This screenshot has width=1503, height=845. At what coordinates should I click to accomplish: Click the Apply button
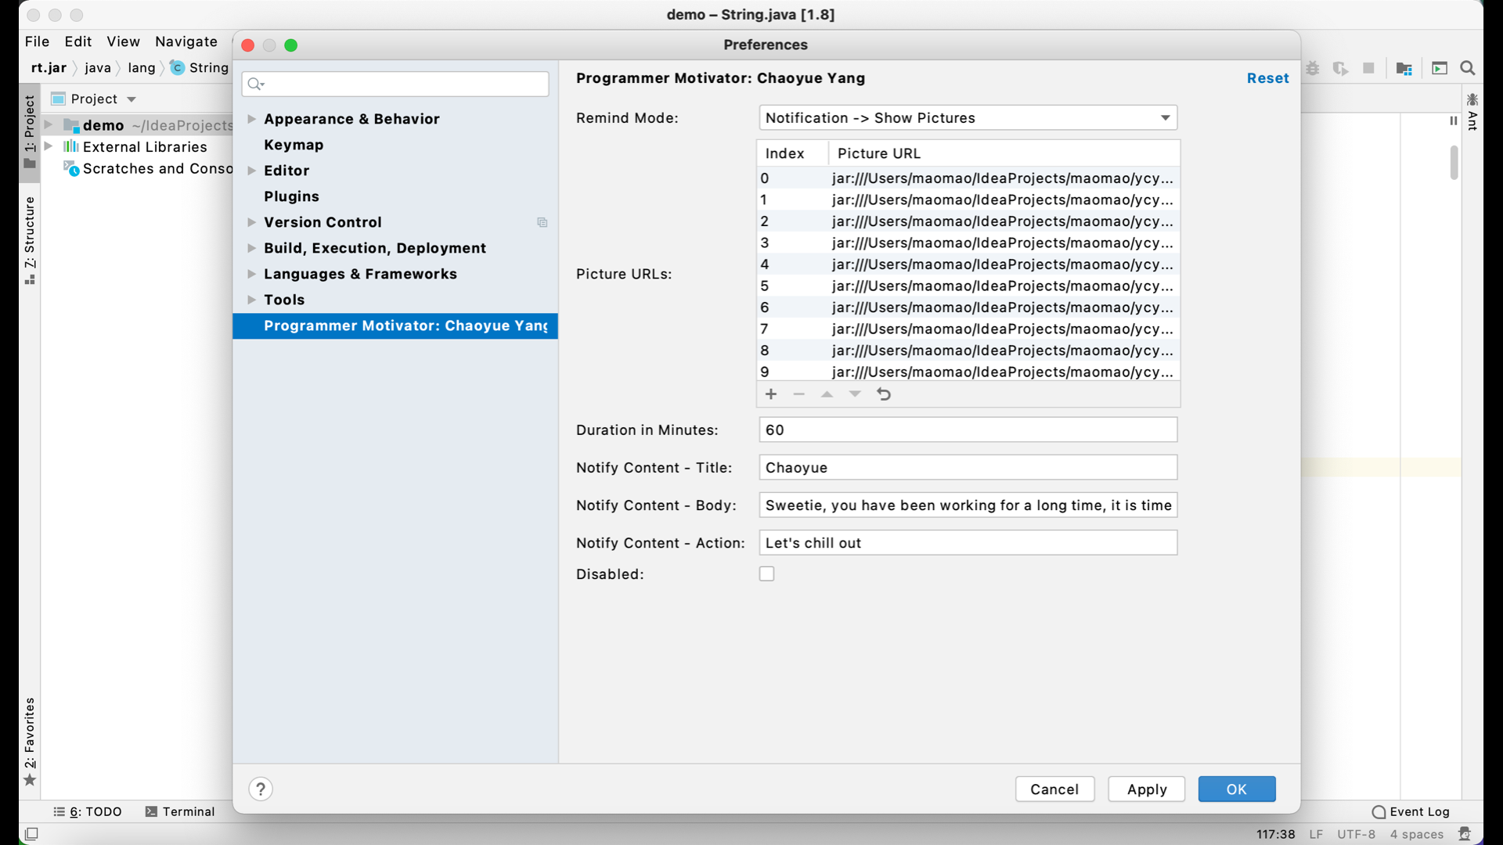[x=1146, y=789]
